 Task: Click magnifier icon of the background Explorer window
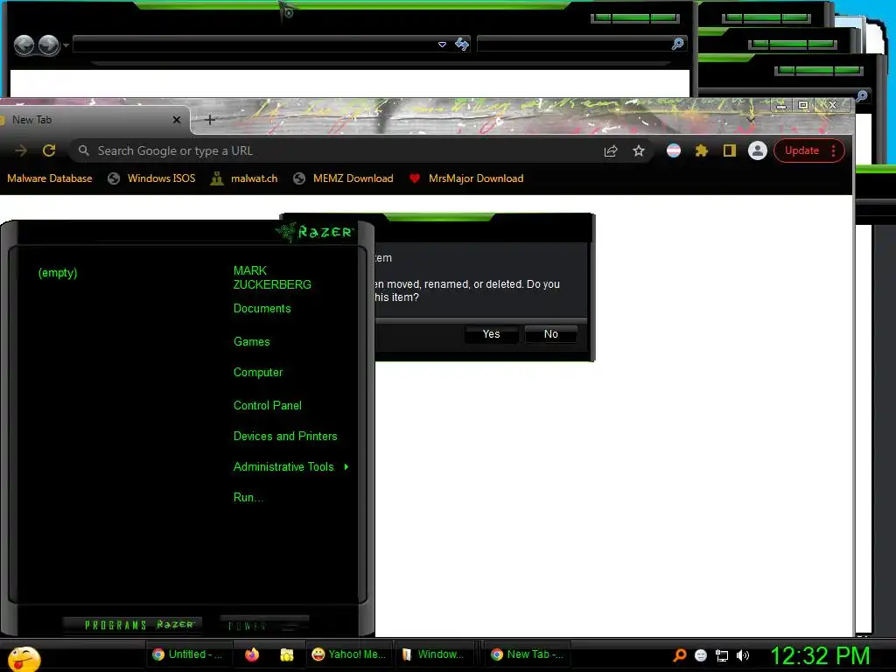tap(862, 96)
